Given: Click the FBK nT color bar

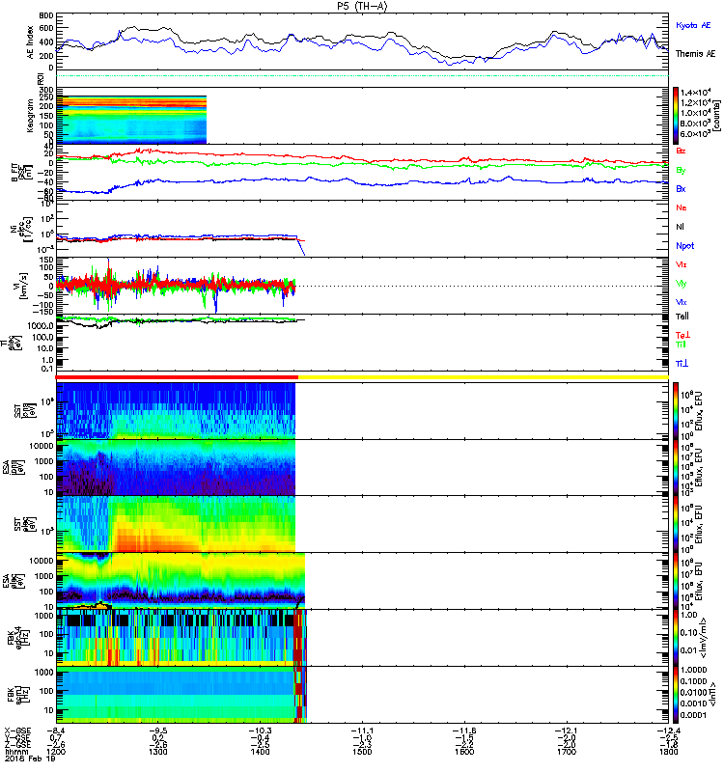Looking at the screenshot, I should pos(676,695).
